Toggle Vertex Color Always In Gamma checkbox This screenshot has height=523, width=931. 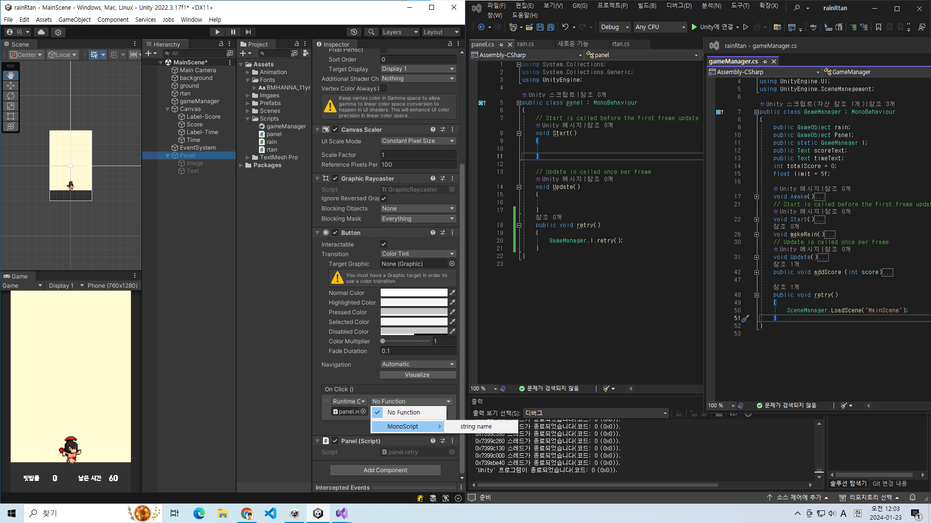[384, 88]
